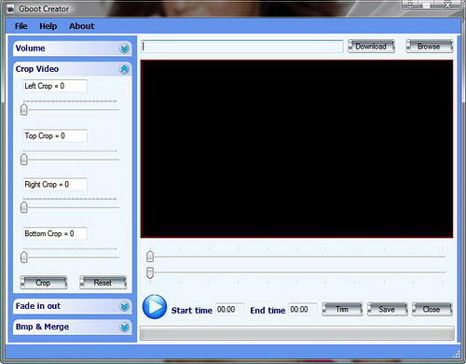Image resolution: width=466 pixels, height=364 pixels.
Task: Close the Gboot Creator window
Action: click(x=447, y=5)
